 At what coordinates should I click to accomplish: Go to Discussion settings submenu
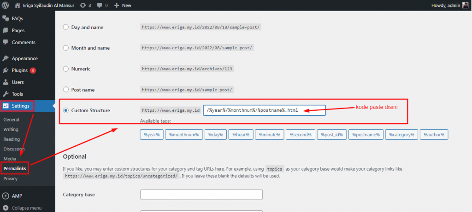coord(14,149)
